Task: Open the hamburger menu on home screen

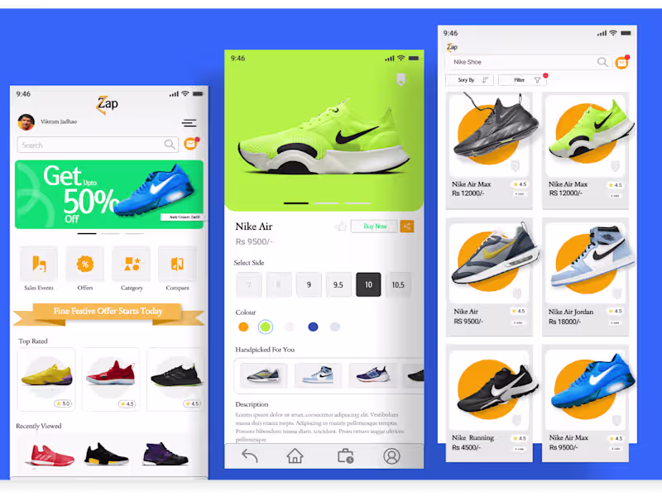Action: pyautogui.click(x=189, y=122)
